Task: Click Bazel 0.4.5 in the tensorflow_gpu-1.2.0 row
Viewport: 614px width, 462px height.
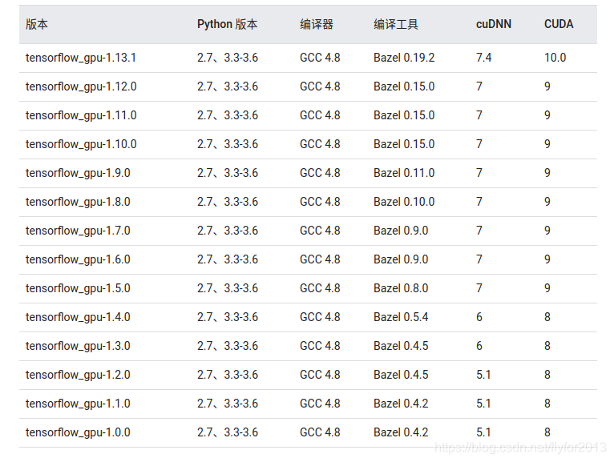Action: [401, 375]
